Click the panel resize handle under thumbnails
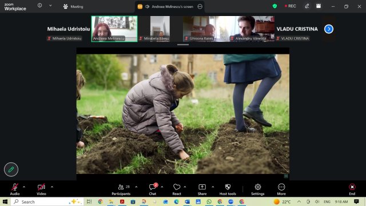 [x=183, y=45]
